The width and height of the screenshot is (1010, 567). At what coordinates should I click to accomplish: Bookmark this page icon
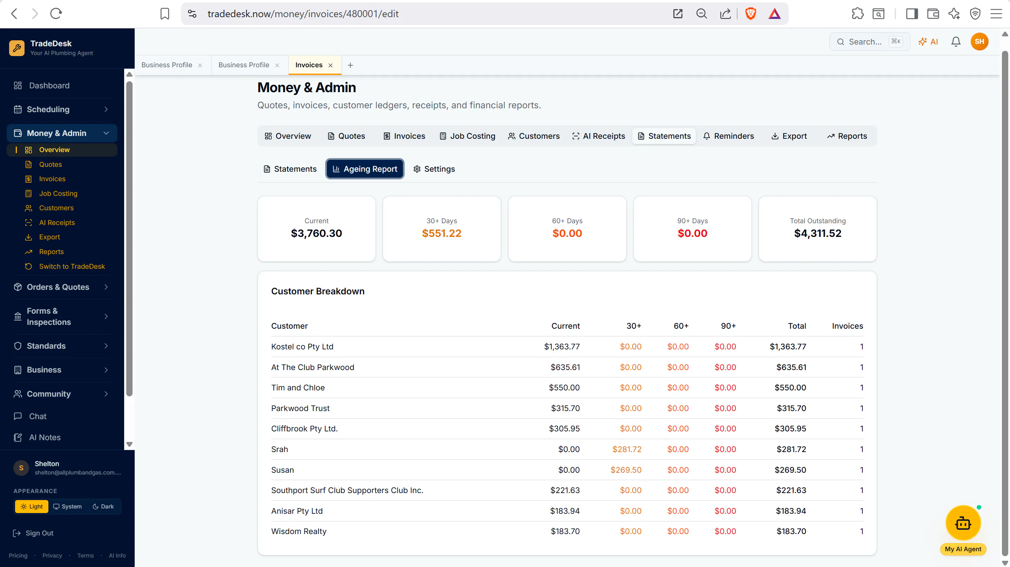(165, 14)
